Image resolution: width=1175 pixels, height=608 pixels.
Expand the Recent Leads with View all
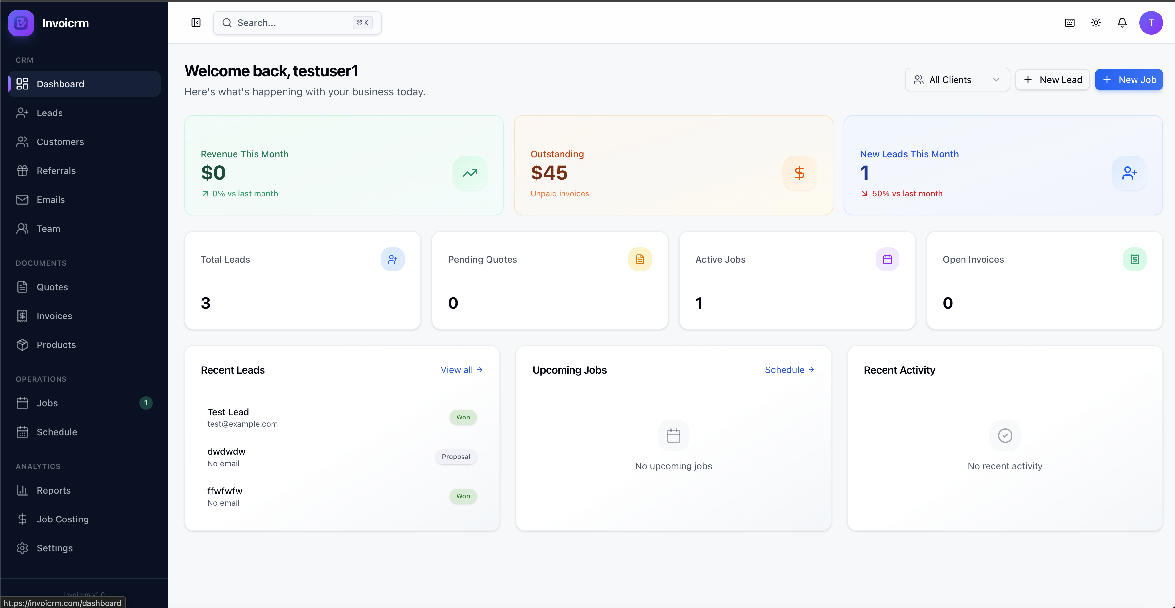461,370
